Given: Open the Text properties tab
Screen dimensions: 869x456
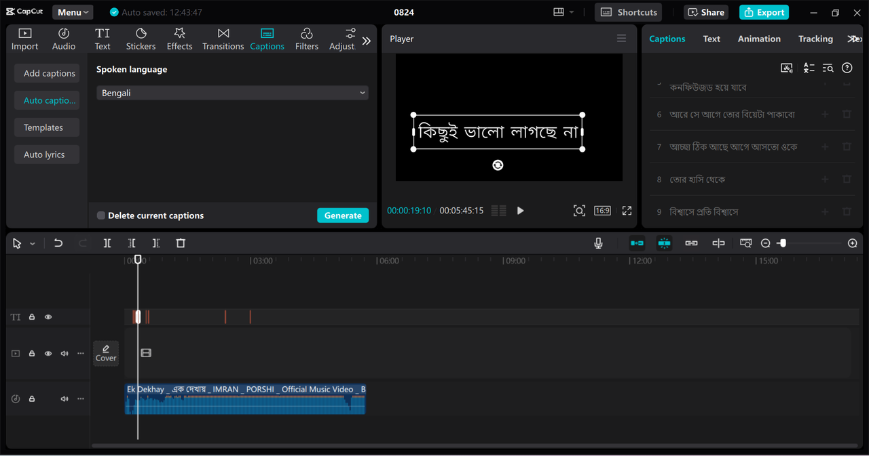Looking at the screenshot, I should click(711, 39).
